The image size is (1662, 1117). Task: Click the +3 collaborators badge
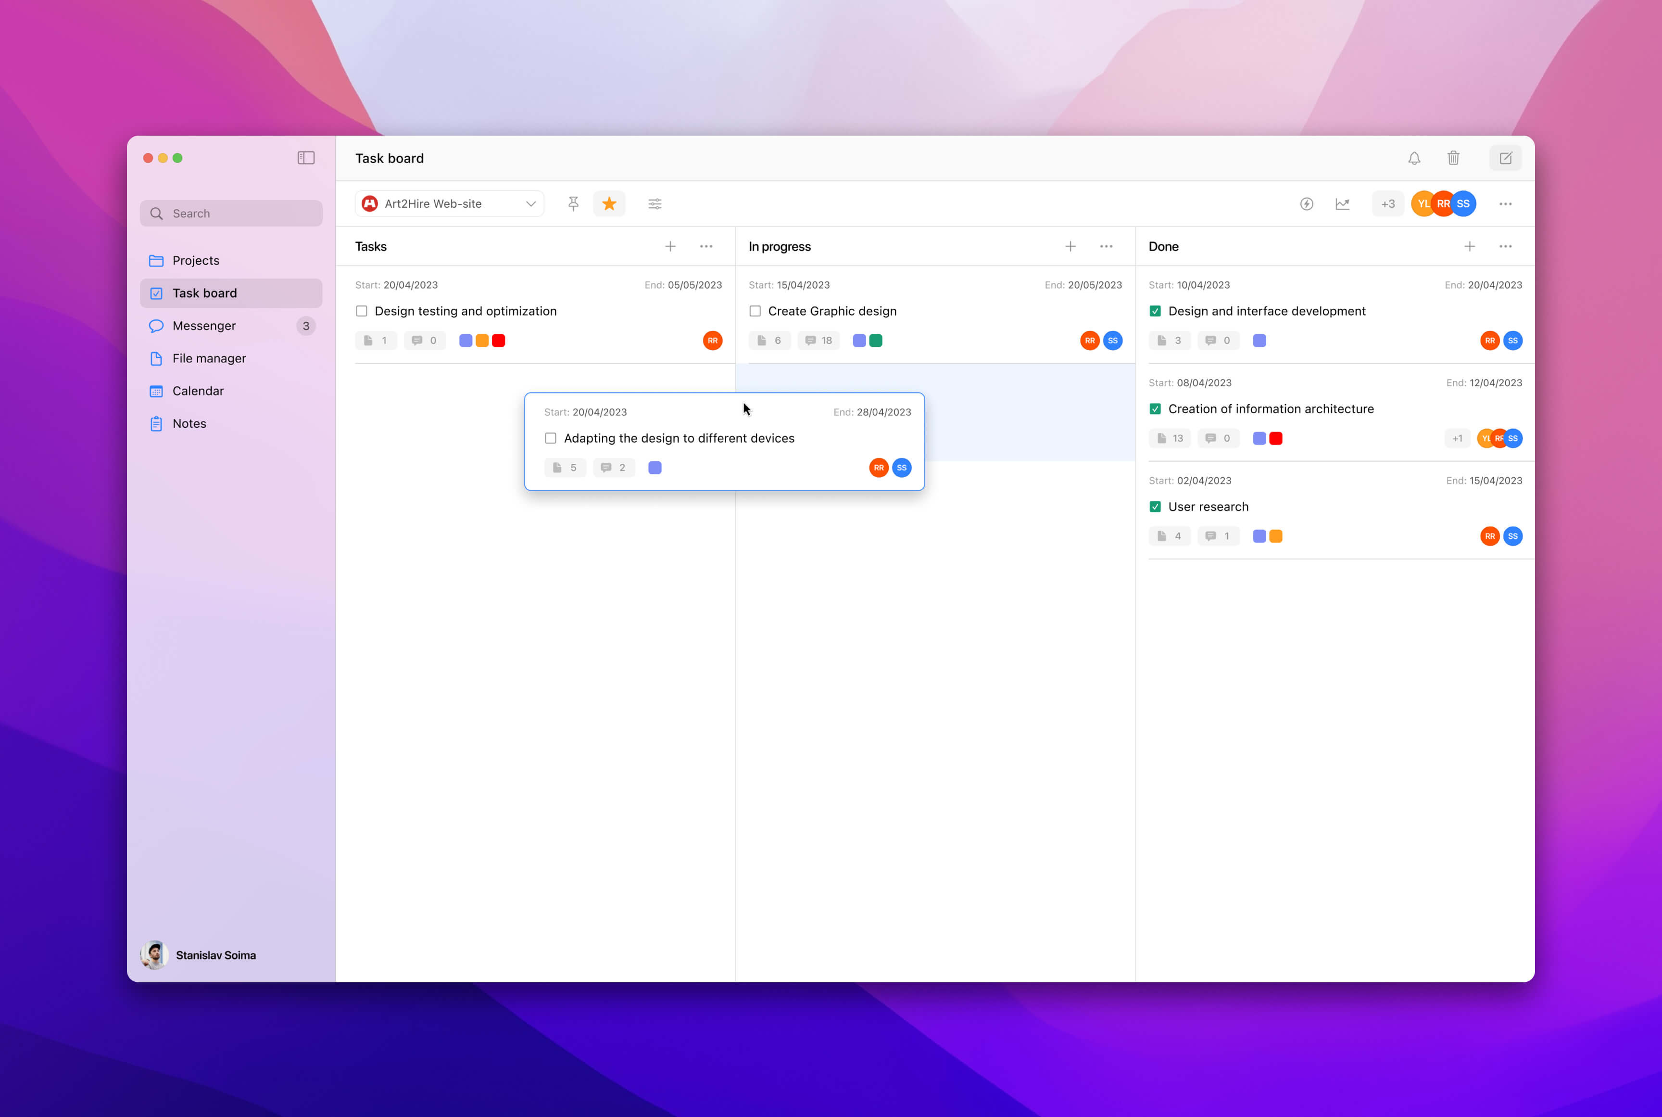[1387, 204]
